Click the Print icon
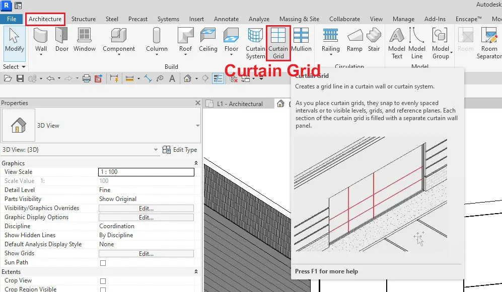The height and width of the screenshot is (292, 502). pyautogui.click(x=87, y=78)
